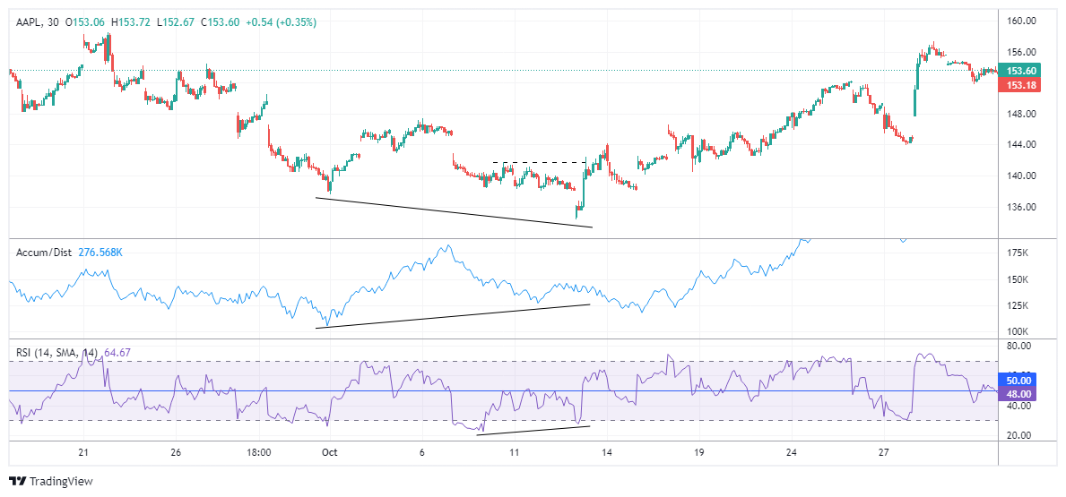Click the 100K scale label
1066x497 pixels.
(1017, 331)
